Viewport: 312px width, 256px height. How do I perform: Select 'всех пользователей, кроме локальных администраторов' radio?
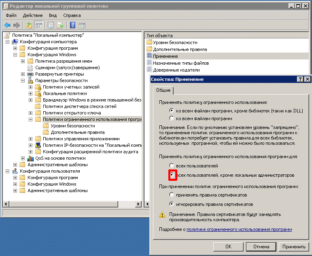pyautogui.click(x=172, y=175)
